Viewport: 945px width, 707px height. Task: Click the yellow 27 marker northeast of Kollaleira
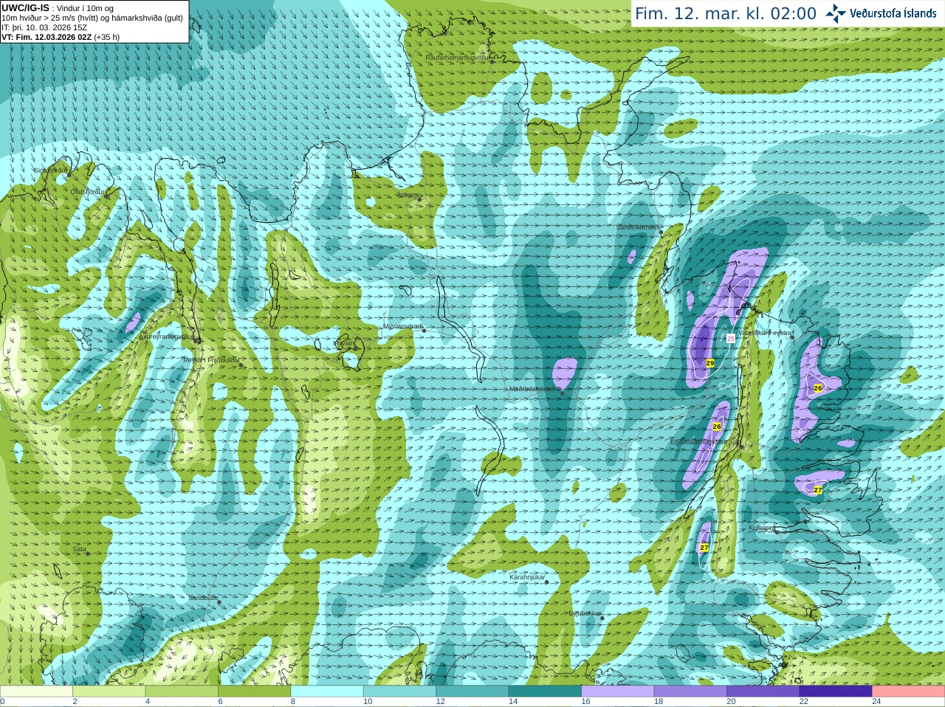[x=818, y=490]
